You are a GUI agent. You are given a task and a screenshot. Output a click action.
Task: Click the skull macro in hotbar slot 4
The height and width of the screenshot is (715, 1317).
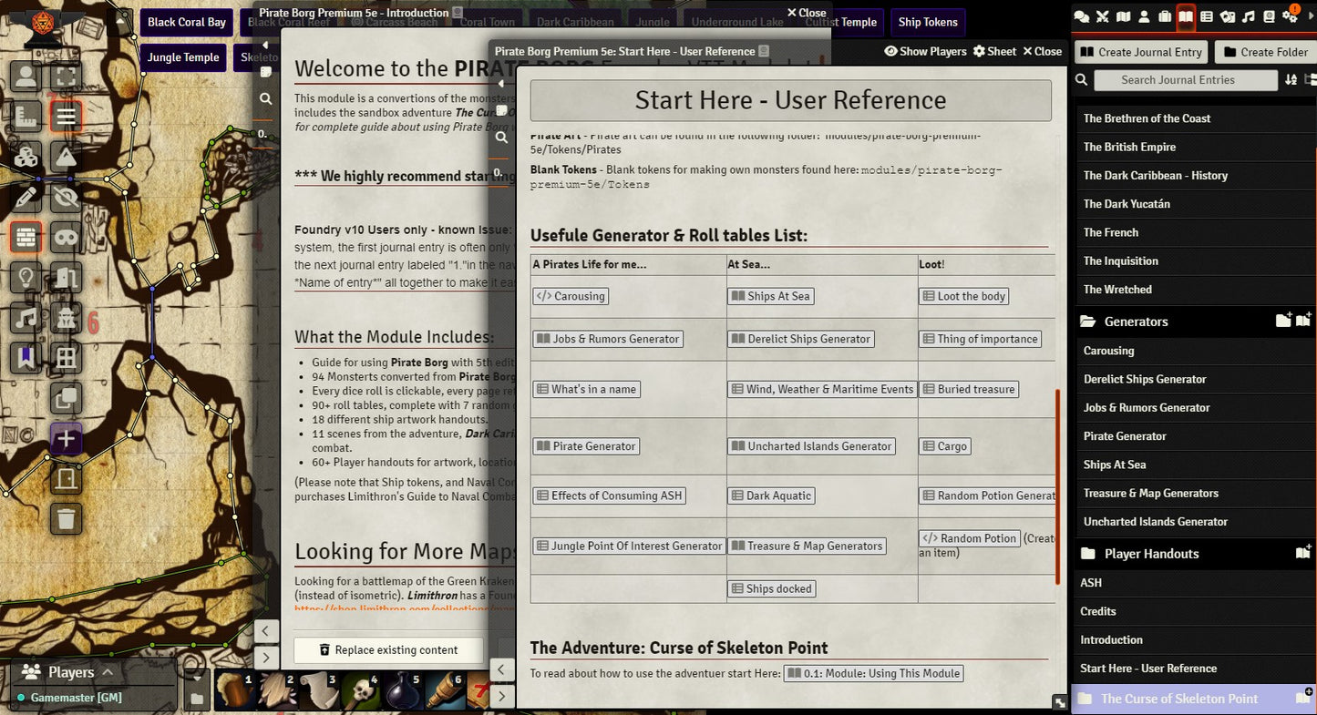[x=360, y=691]
